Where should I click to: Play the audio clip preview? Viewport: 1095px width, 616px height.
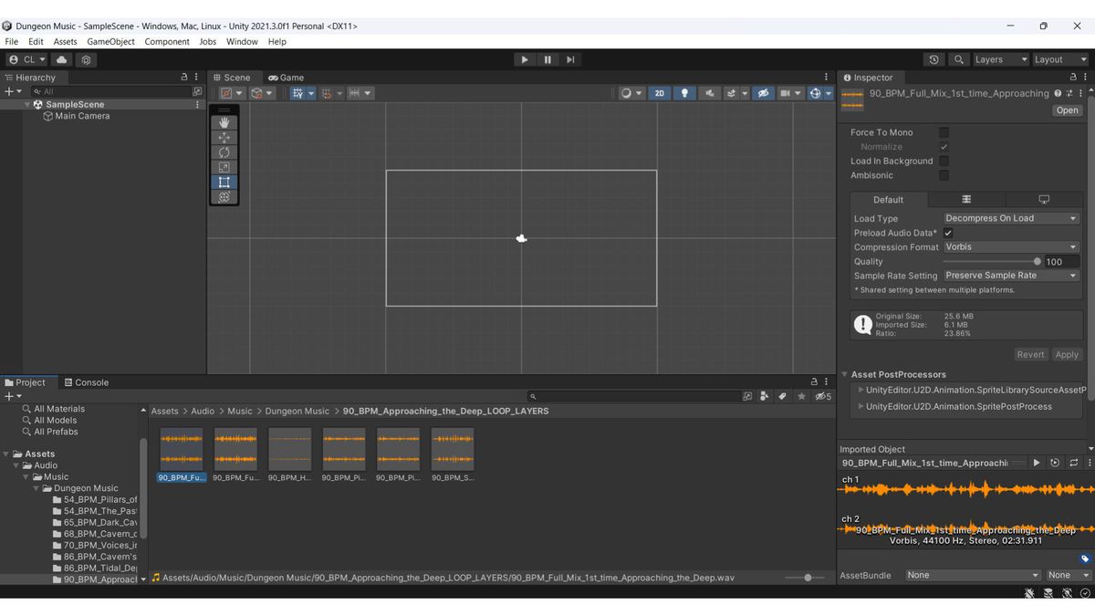1037,463
